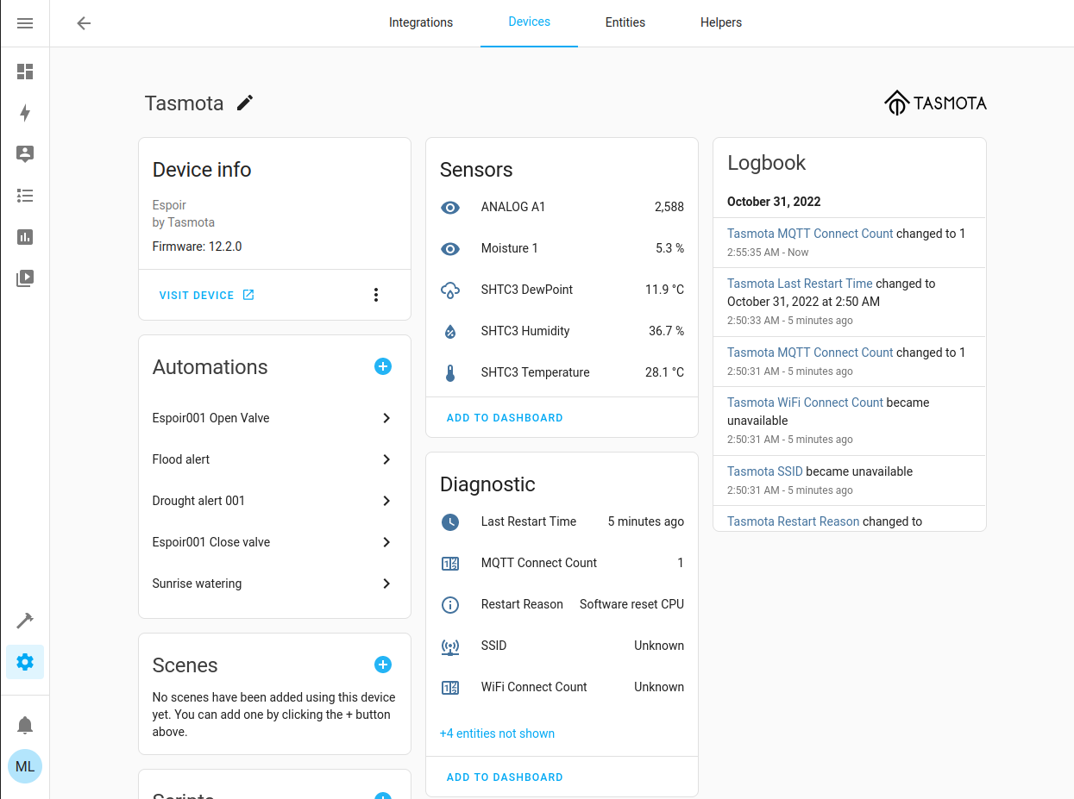Viewport: 1074px width, 799px height.
Task: Add a new scene with plus icon
Action: pos(383,665)
